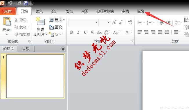This screenshot has width=189, height=110.
Task: Click 复制 to copy selection
Action: (20, 27)
